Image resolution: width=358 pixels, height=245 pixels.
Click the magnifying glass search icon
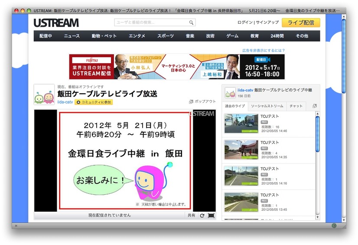click(x=191, y=23)
